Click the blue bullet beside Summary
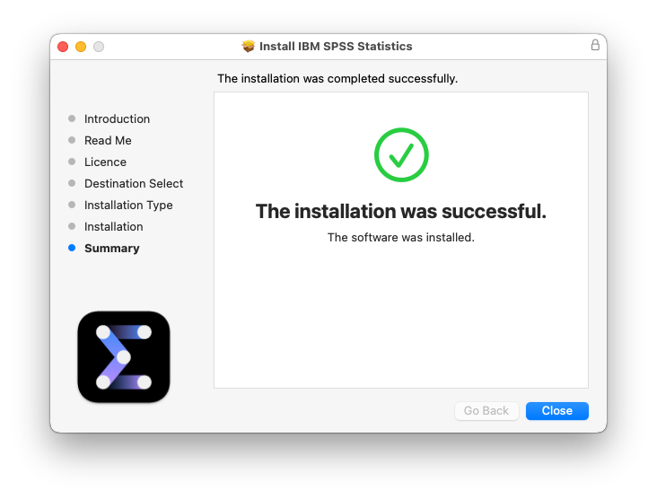This screenshot has width=657, height=499. (x=72, y=248)
